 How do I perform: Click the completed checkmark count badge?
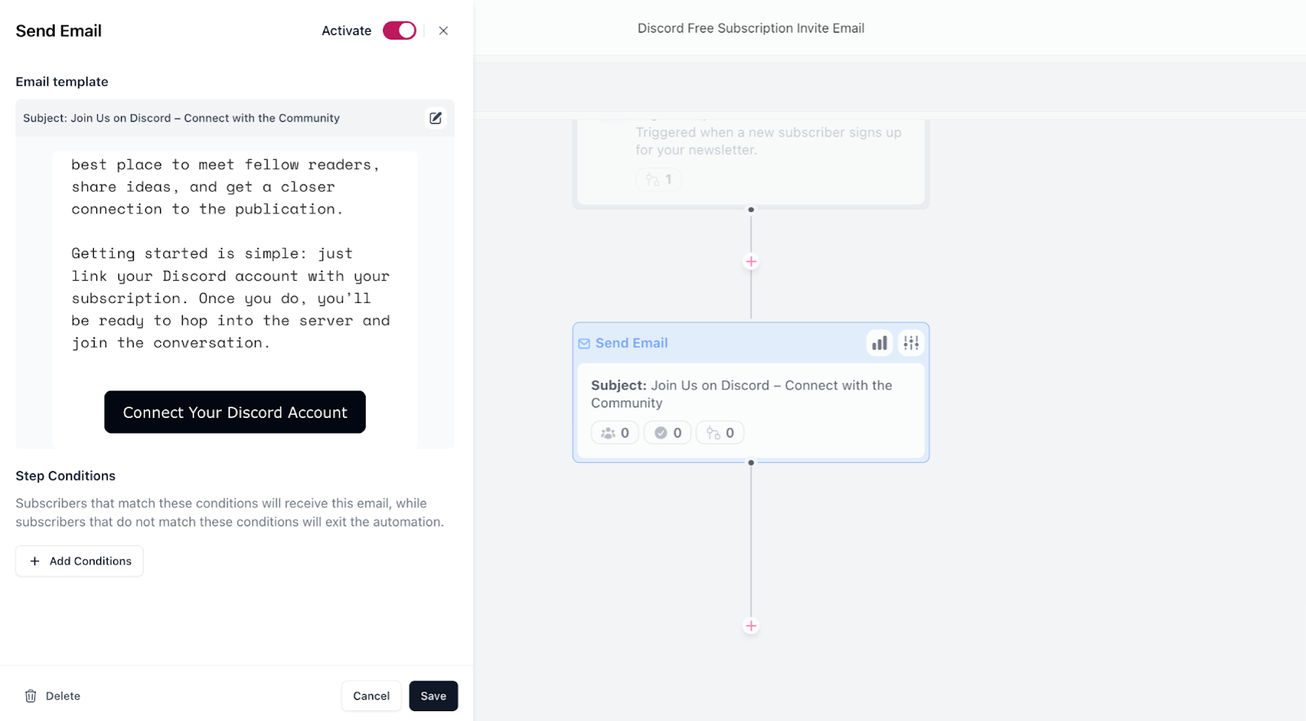(668, 433)
